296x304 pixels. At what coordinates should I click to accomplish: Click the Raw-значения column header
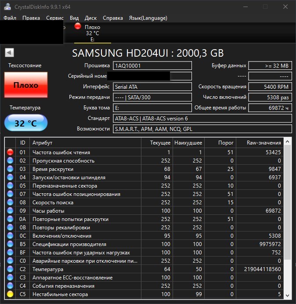(260, 143)
